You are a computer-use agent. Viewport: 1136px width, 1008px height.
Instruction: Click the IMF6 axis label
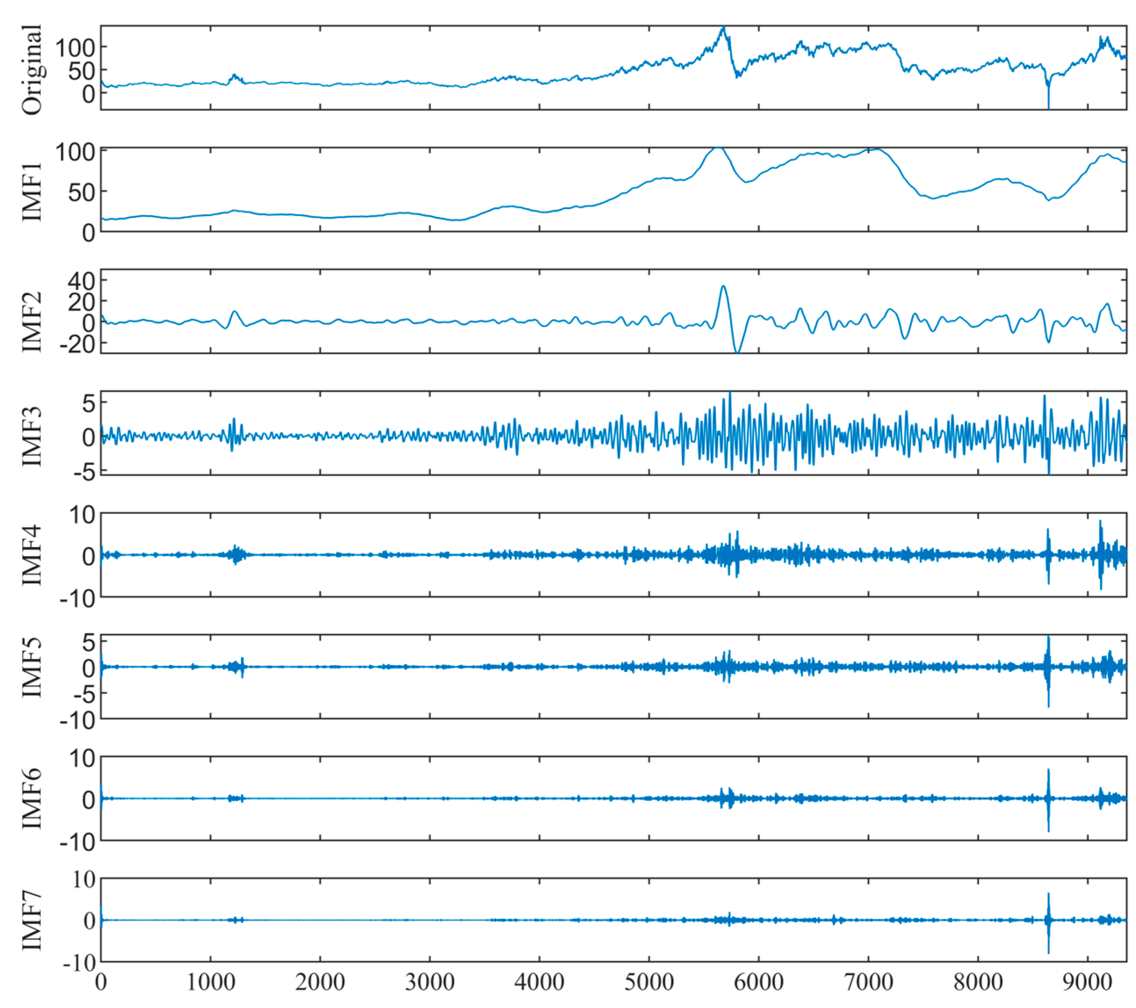32,798
